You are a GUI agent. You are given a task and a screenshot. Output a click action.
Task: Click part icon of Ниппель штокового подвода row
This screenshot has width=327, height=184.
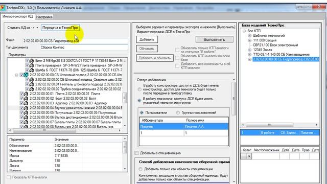32,84
